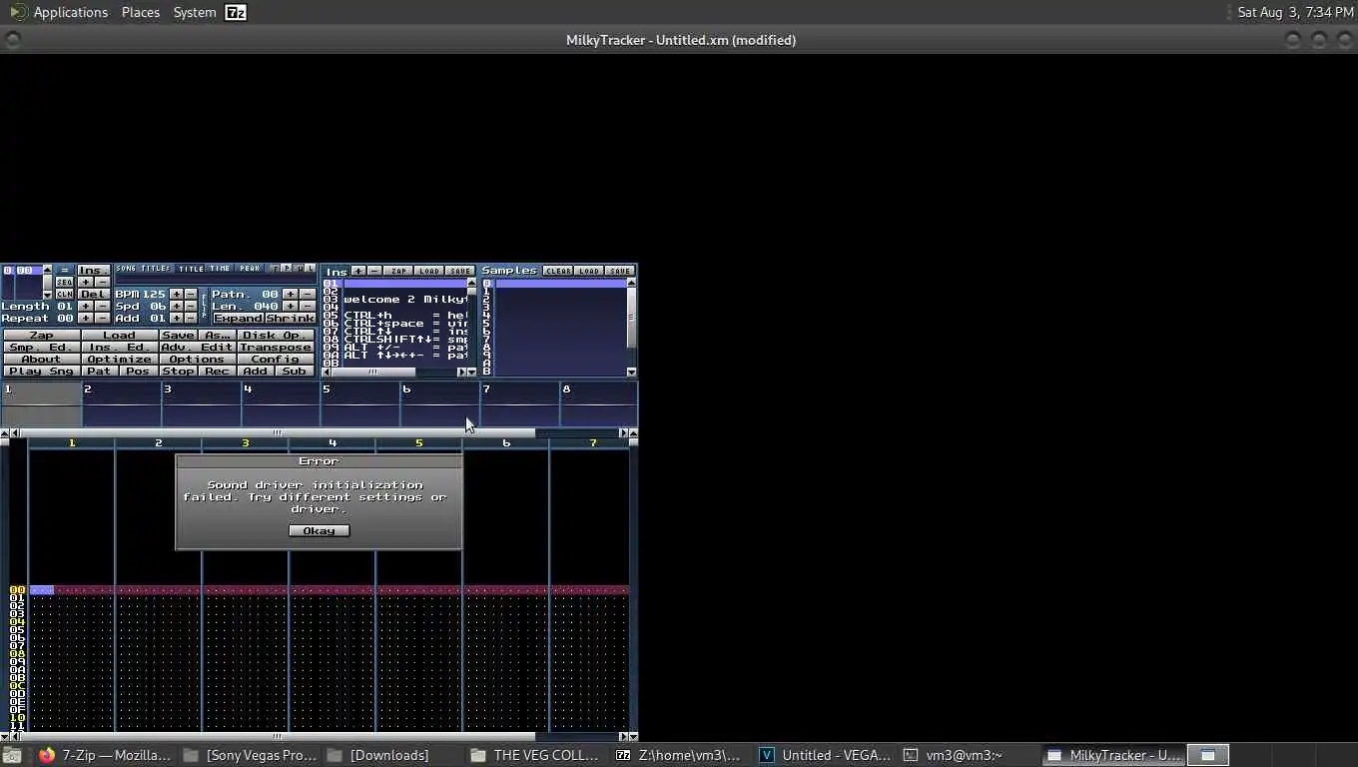Click the Stop playback button
Image resolution: width=1358 pixels, height=767 pixels.
(x=178, y=372)
